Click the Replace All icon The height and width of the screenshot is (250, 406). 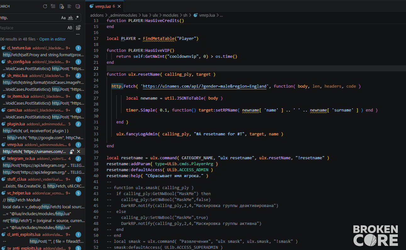pyautogui.click(x=78, y=28)
